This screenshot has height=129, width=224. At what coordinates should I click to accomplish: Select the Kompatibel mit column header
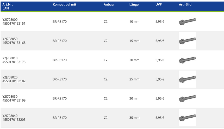(64, 5)
